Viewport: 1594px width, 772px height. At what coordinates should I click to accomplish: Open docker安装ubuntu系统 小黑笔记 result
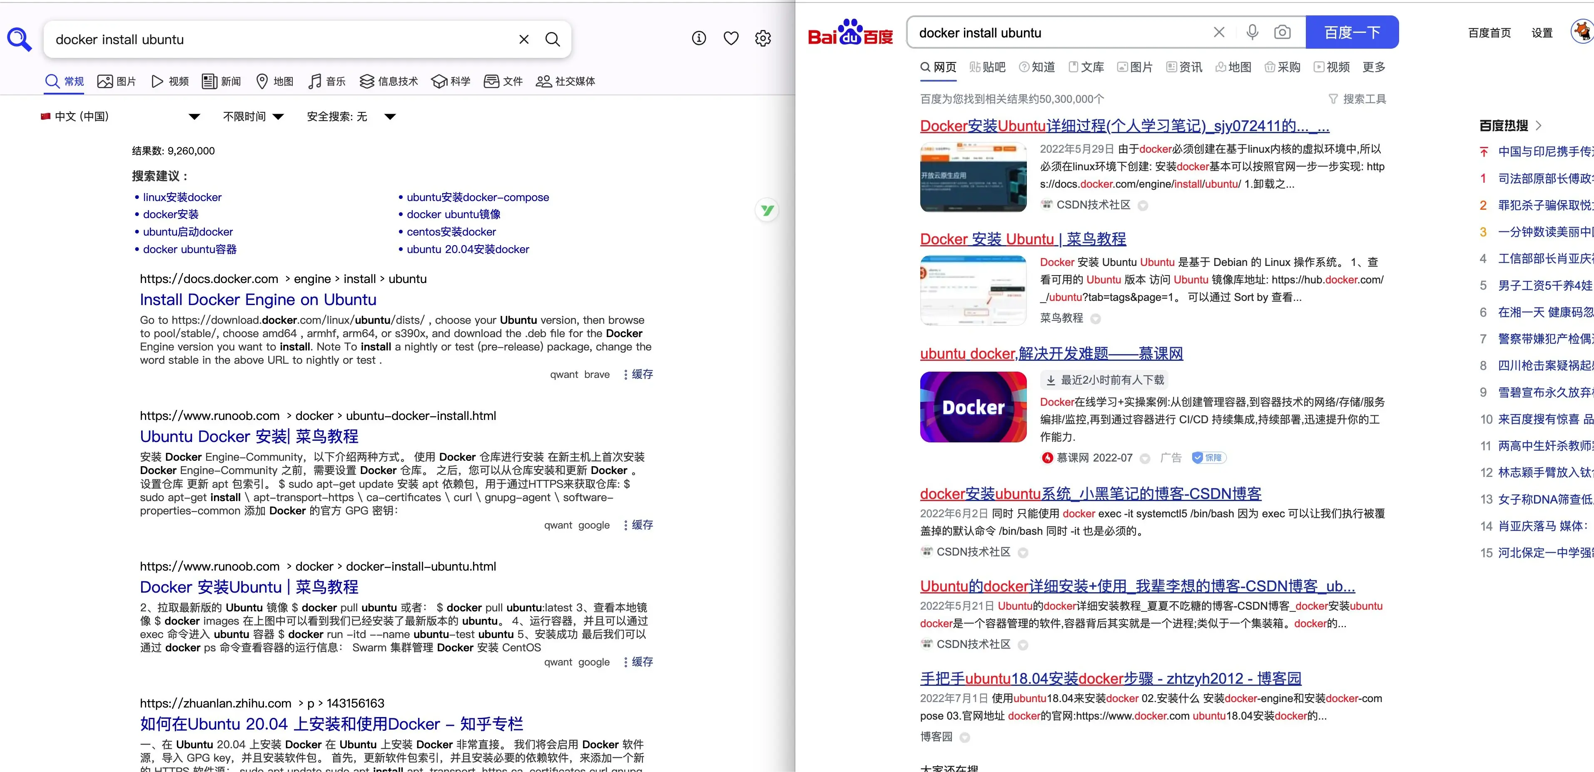pyautogui.click(x=1090, y=494)
